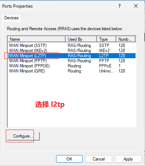The image size is (145, 166).
Task: Apply the port settings
Action: tap(128, 159)
